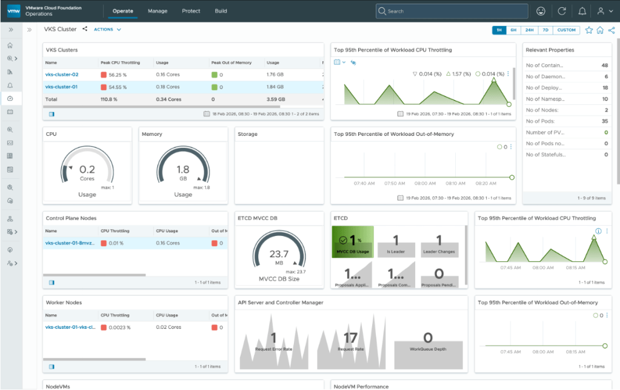Screen dimensions: 620x390
Task: Click the calendar icon under top Out-of-Memory chart
Action: 400,198
